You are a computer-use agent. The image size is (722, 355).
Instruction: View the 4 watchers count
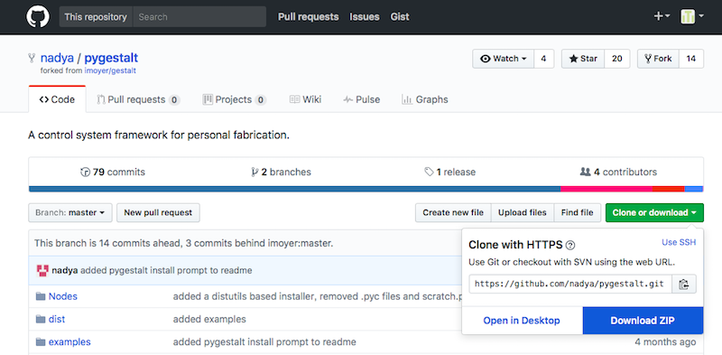click(x=544, y=59)
